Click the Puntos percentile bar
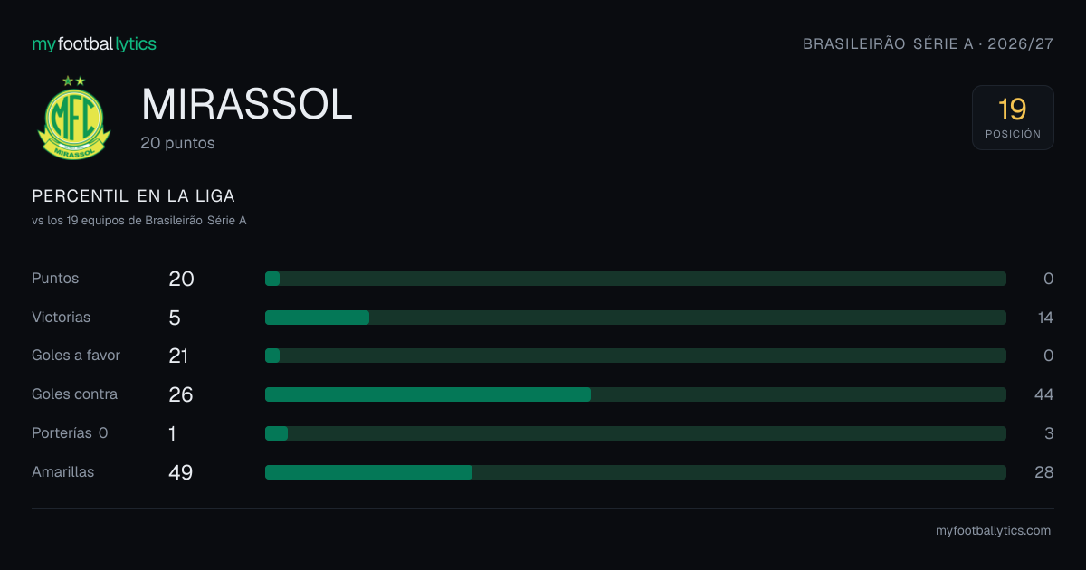The image size is (1086, 570). point(635,279)
